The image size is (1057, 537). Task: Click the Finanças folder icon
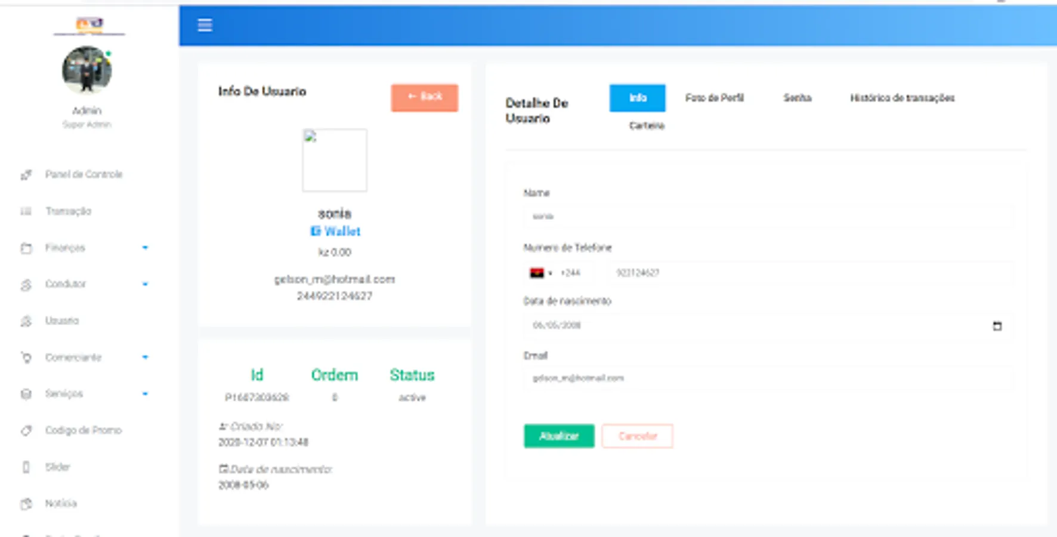(26, 248)
